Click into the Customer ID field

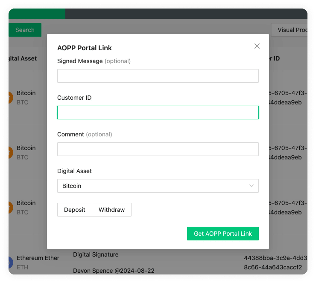[x=158, y=113]
